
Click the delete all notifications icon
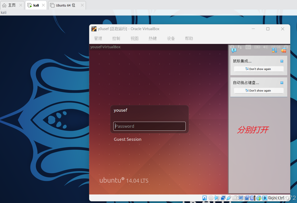(283, 50)
